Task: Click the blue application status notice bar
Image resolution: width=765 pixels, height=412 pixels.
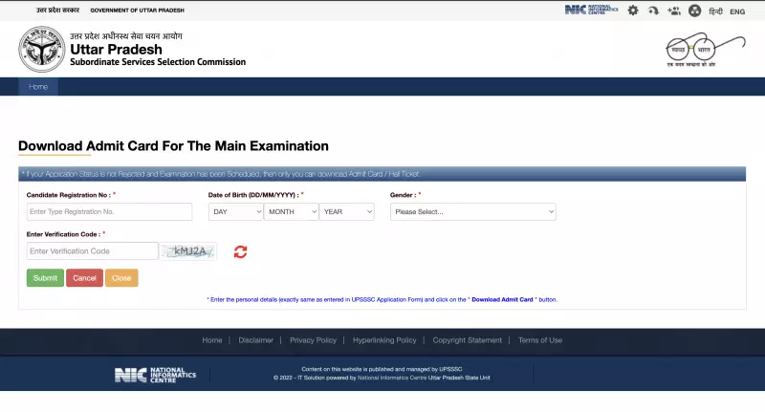Action: tap(382, 174)
